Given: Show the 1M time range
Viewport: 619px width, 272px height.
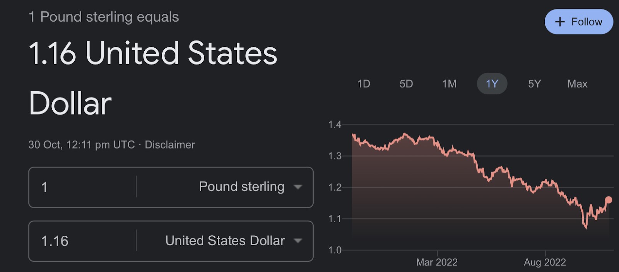Looking at the screenshot, I should 449,84.
